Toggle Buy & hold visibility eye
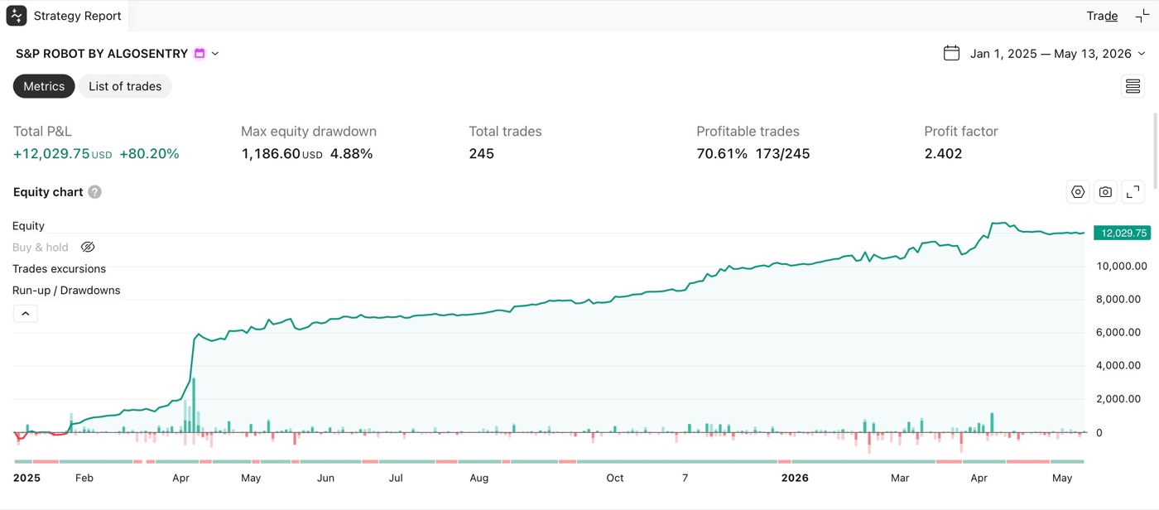This screenshot has width=1159, height=510. point(88,247)
